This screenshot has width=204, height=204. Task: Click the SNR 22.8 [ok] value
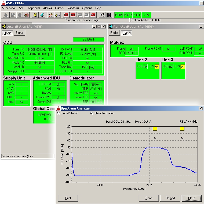(x=96, y=89)
